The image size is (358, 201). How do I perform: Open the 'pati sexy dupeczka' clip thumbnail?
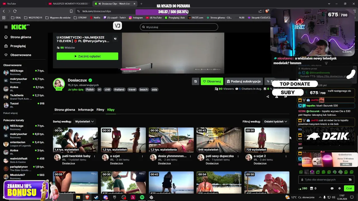tap(219, 140)
